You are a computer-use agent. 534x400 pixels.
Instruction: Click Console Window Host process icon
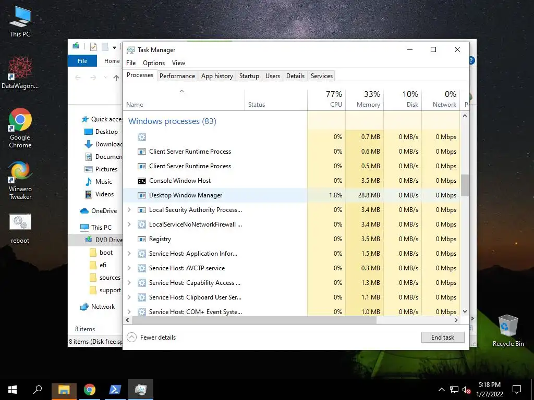coord(142,181)
